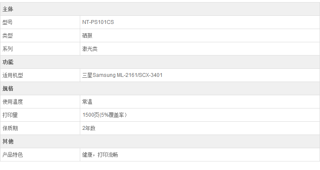
Task: Click the 1500页(5%覆盖率) value
Action: (105, 115)
